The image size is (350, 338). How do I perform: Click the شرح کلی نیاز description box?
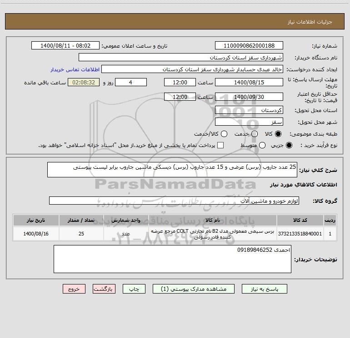172,170
